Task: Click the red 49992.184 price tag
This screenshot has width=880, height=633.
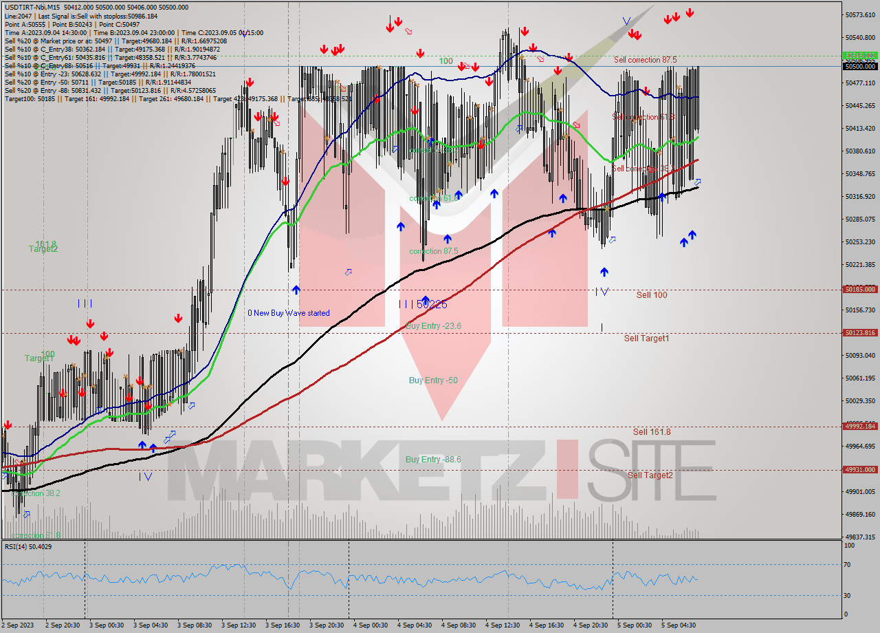Action: pyautogui.click(x=860, y=426)
